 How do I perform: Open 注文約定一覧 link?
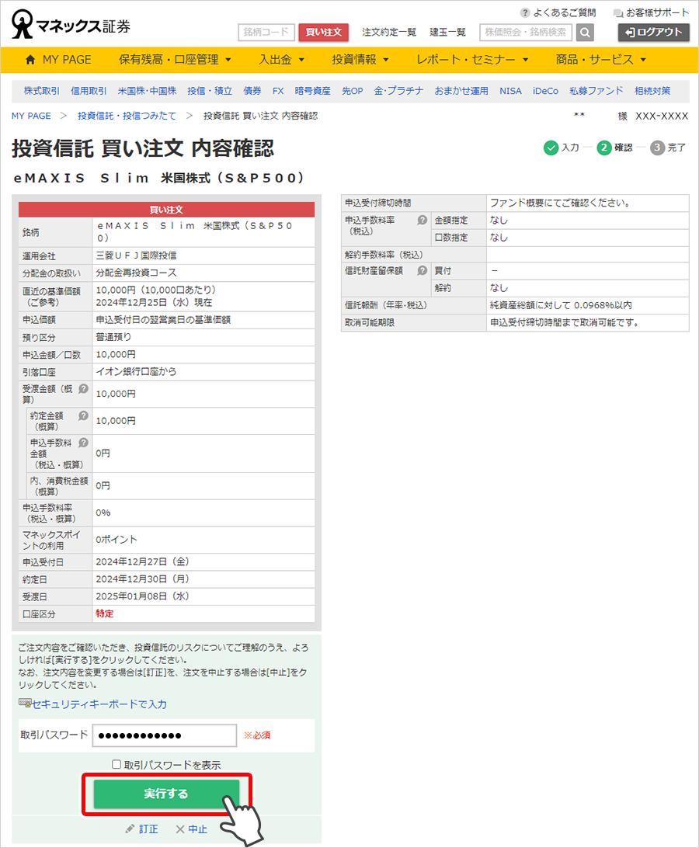click(x=389, y=33)
